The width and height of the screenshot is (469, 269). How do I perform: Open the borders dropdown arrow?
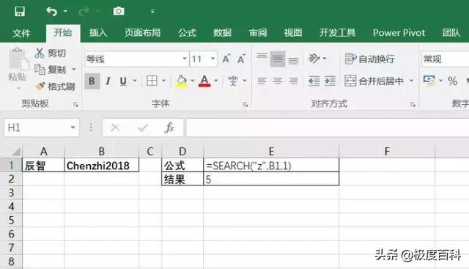pyautogui.click(x=163, y=81)
